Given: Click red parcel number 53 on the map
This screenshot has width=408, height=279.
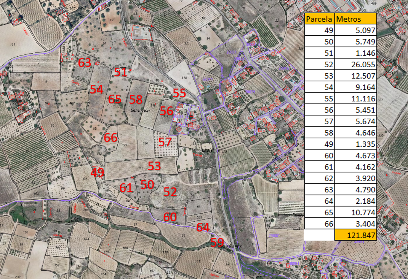Looking at the screenshot, I should point(154,166).
